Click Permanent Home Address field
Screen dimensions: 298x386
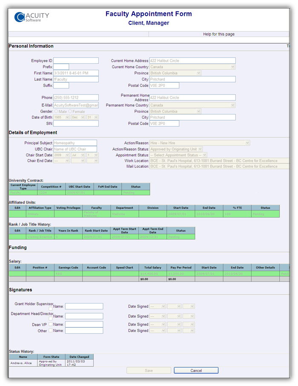coord(192,97)
